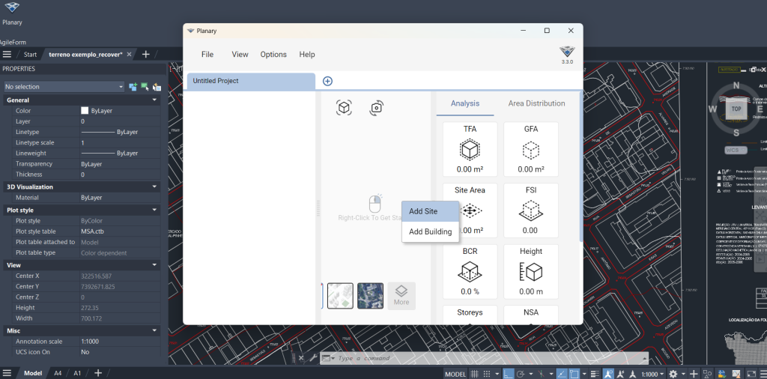Toggle isometric drafting in the status bar
The width and height of the screenshot is (767, 379).
542,374
